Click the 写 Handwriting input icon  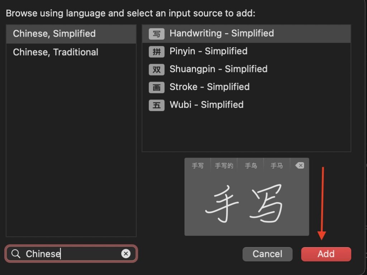[156, 33]
